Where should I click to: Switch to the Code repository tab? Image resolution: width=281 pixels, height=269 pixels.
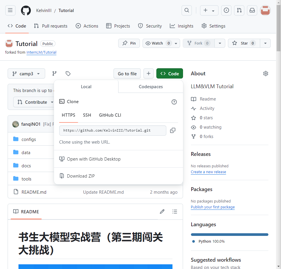17,26
